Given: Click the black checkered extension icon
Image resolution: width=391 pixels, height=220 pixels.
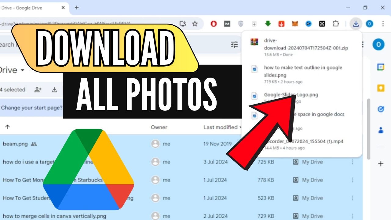Looking at the screenshot, I should coord(322,24).
